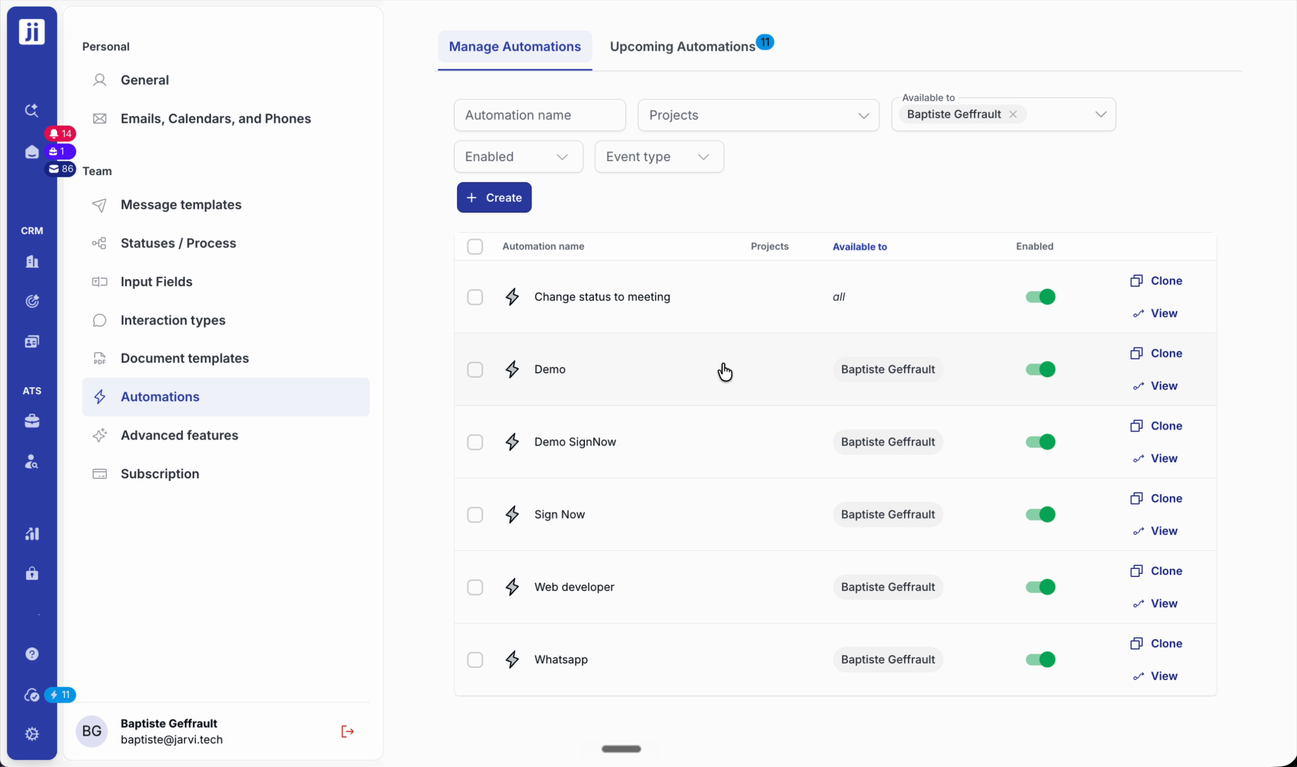This screenshot has width=1297, height=767.
Task: Open the upcoming automations cloud icon
Action: pos(32,695)
